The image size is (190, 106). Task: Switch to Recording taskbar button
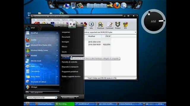65,104
